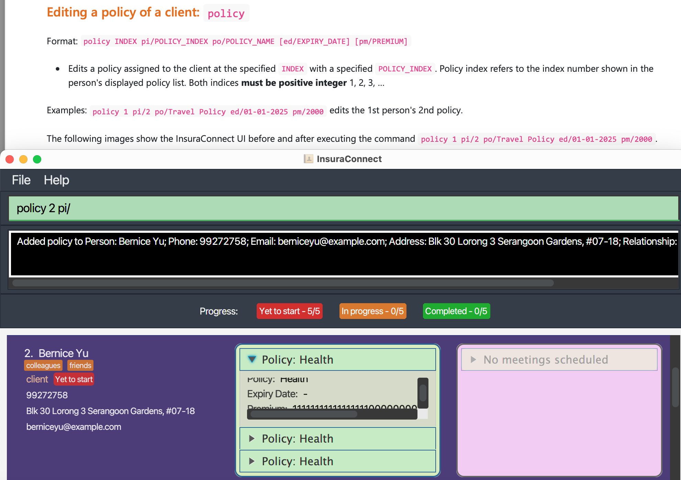This screenshot has width=681, height=480.
Task: Click the yellow minimize window button
Action: click(x=23, y=159)
